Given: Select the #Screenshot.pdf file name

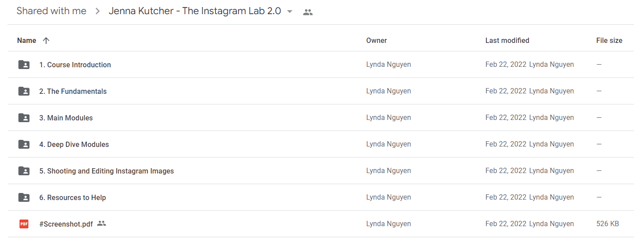Looking at the screenshot, I should [x=66, y=224].
